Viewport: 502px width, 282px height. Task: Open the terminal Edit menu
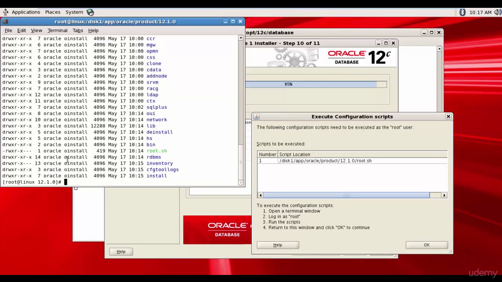(22, 30)
